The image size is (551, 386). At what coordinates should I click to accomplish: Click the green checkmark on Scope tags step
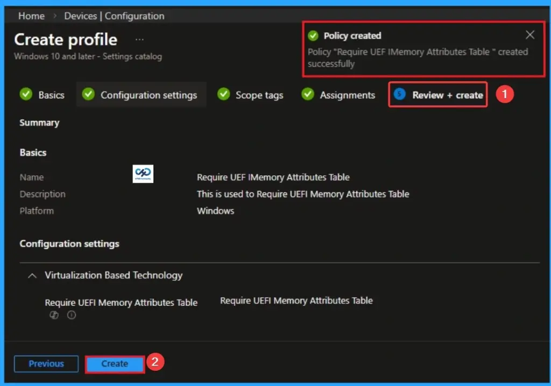tap(223, 95)
